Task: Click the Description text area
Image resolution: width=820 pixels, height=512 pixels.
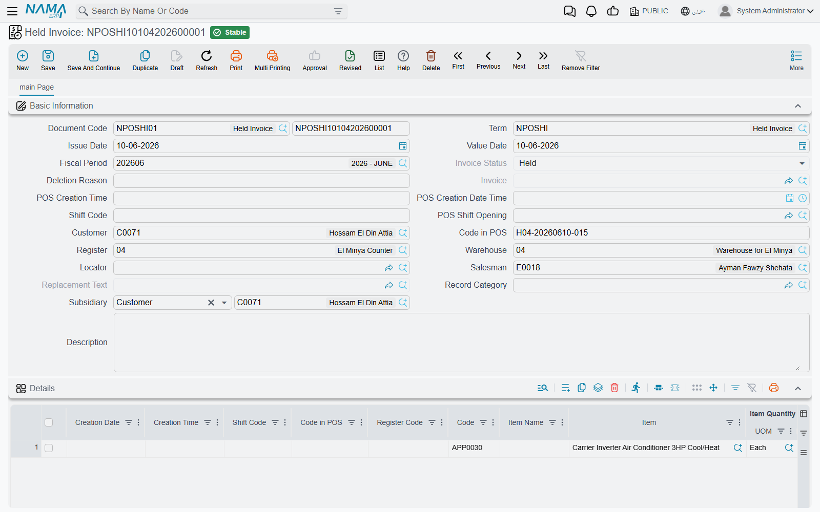Action: 461,343
